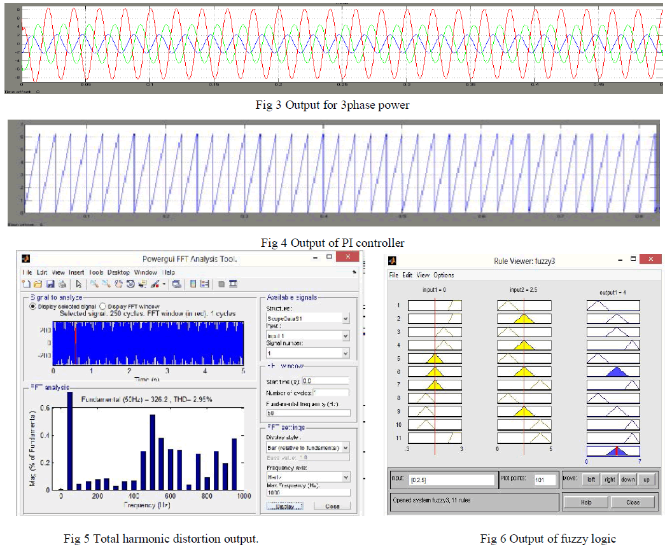Open the Frequency axis Hertz dropdown
Image resolution: width=672 pixels, height=549 pixels.
pyautogui.click(x=346, y=477)
